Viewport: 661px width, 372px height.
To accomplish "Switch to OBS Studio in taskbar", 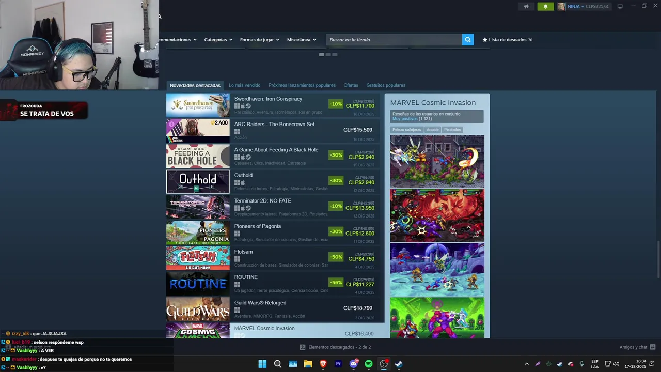I will click(x=384, y=364).
